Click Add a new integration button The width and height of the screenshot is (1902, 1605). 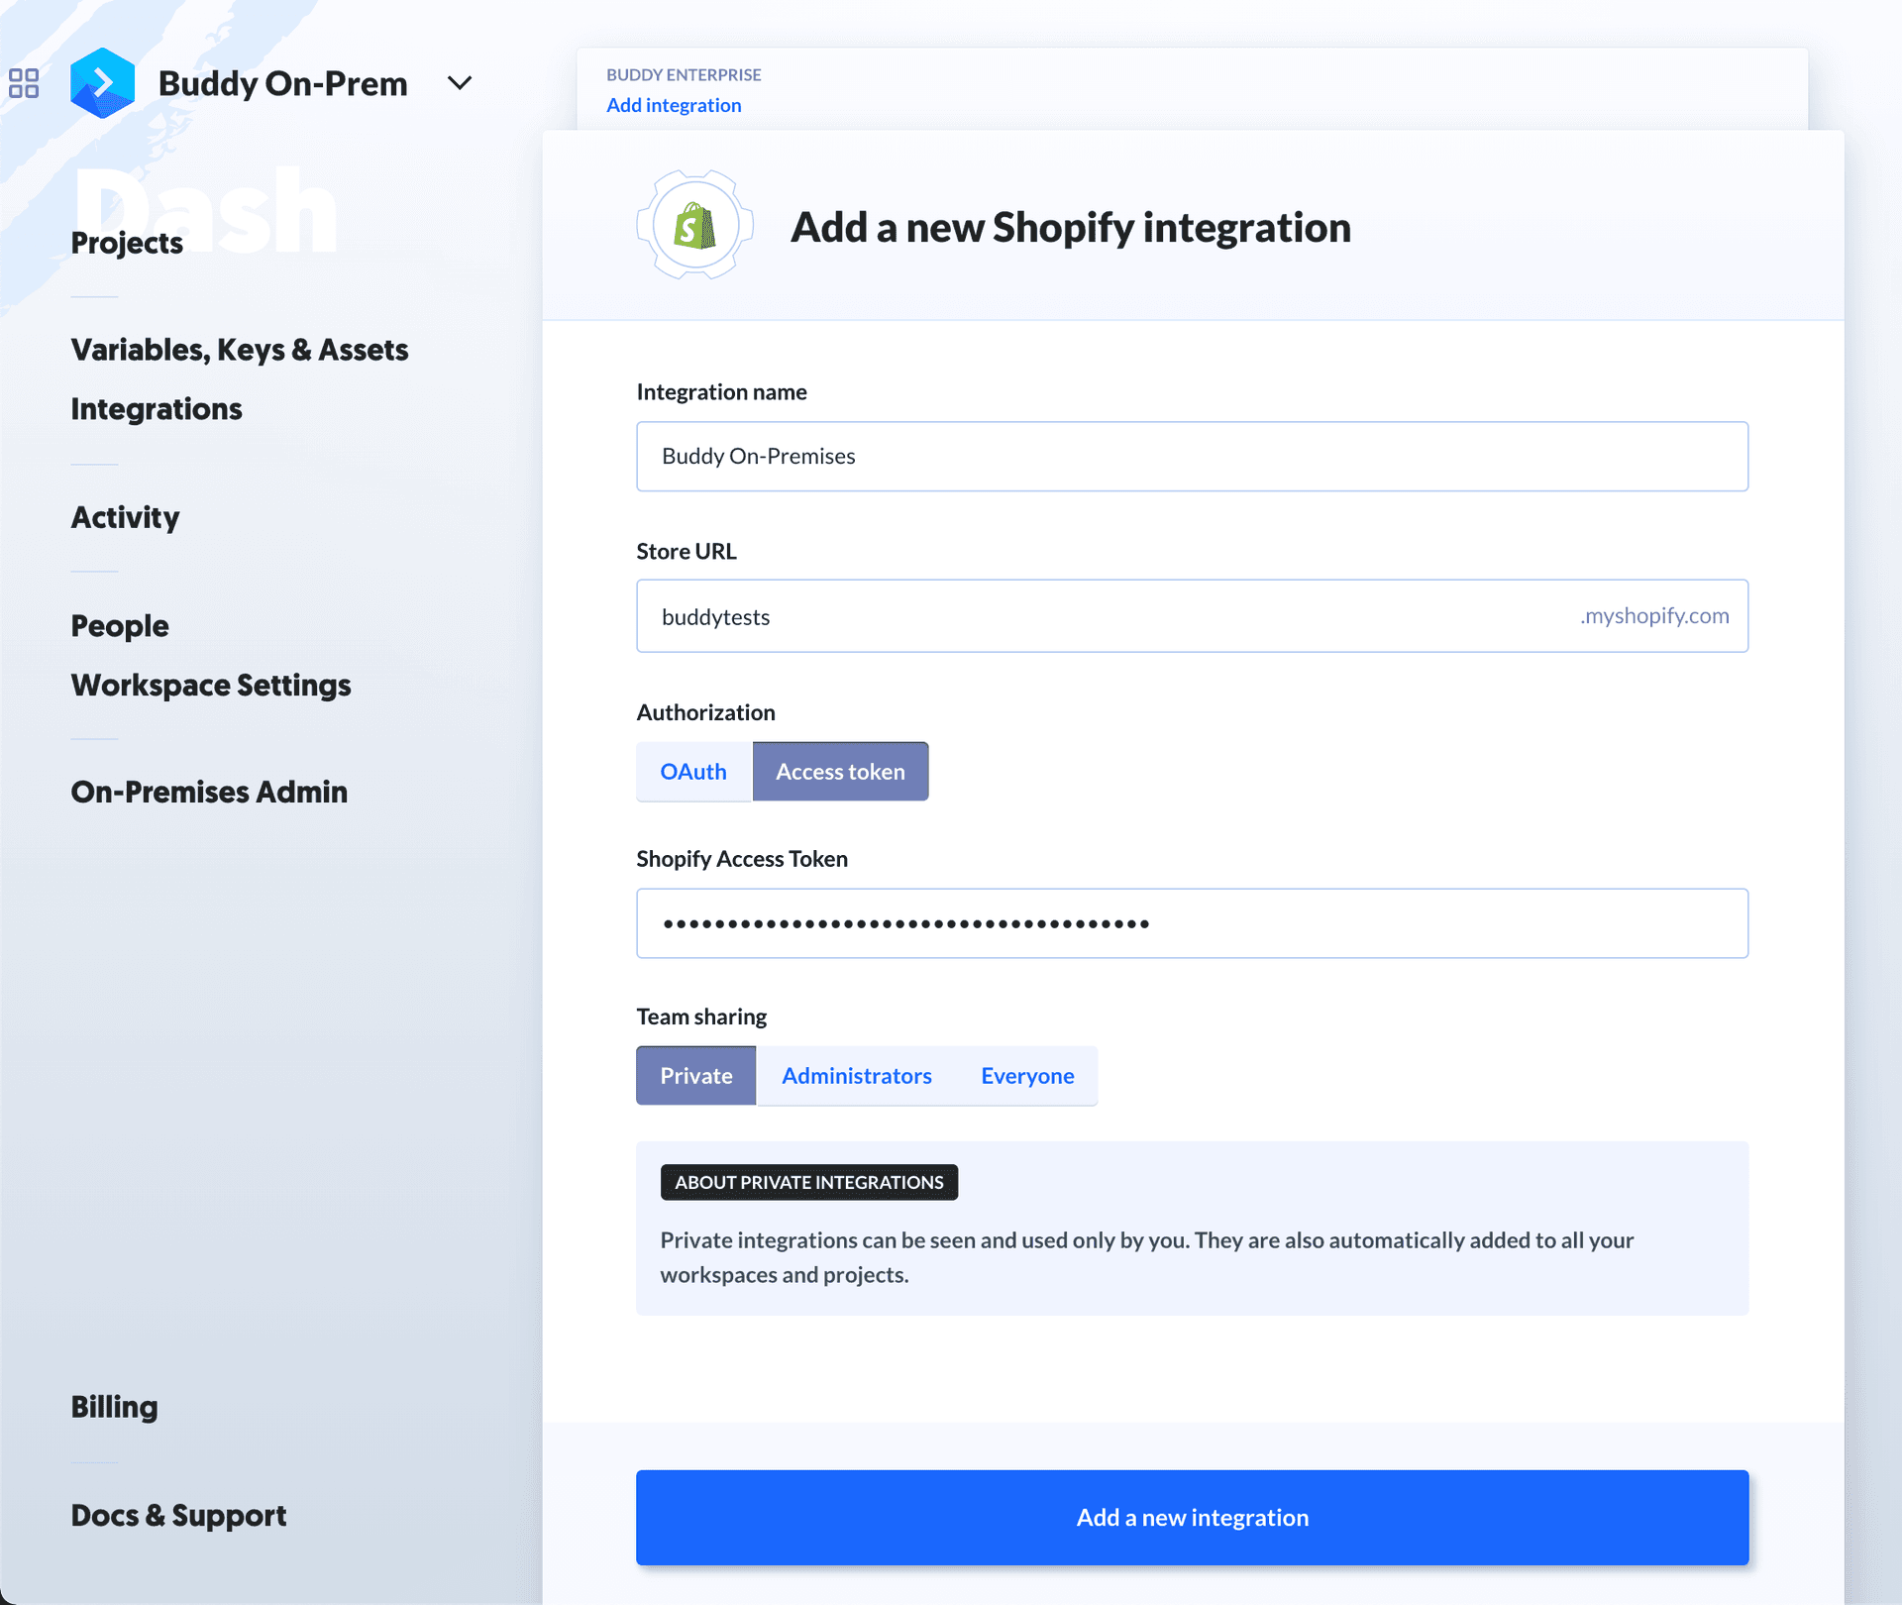click(x=1192, y=1518)
